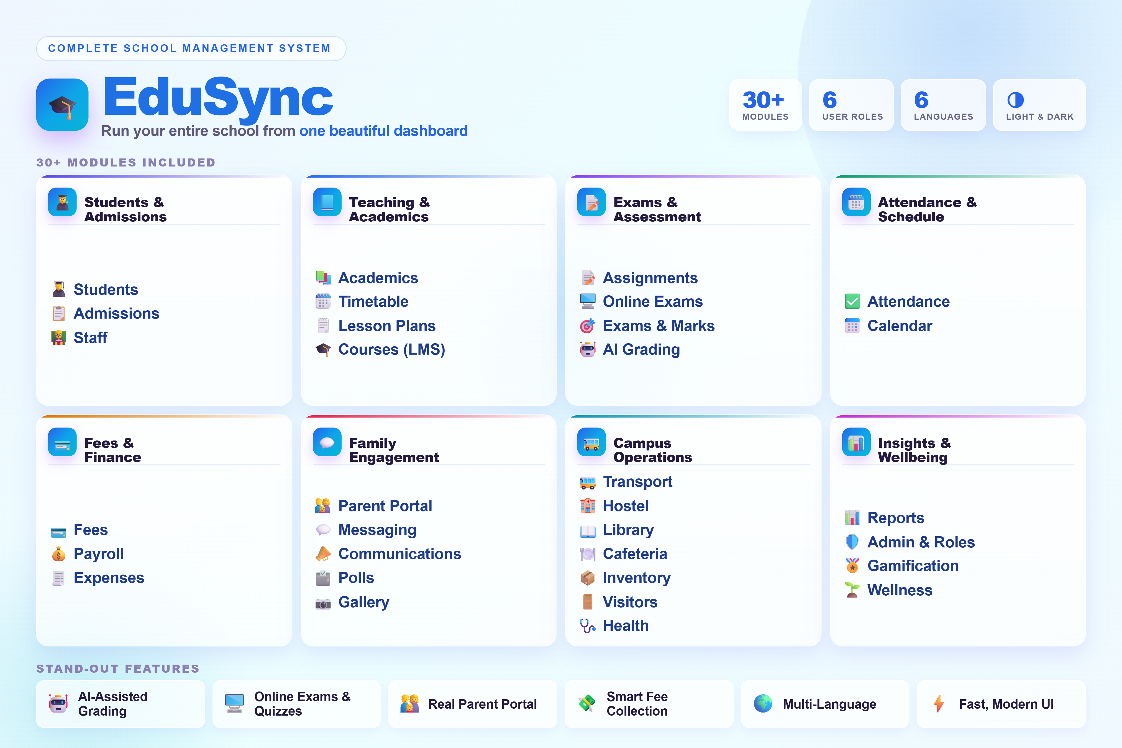Open the Parent Portal module

coord(385,506)
